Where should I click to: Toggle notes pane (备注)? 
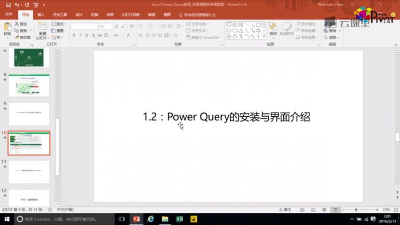[285, 209]
